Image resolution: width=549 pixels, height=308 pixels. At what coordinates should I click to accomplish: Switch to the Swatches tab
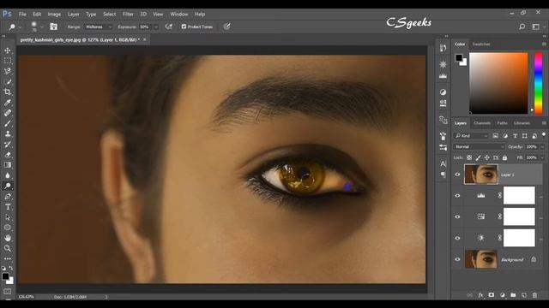coord(481,44)
